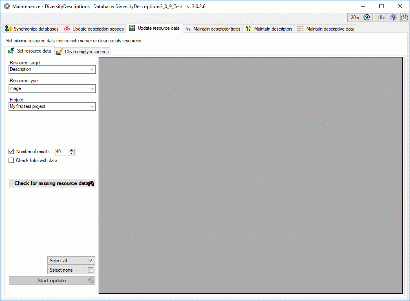This screenshot has height=301, width=410.
Task: Click the Start update button
Action: tap(52, 281)
